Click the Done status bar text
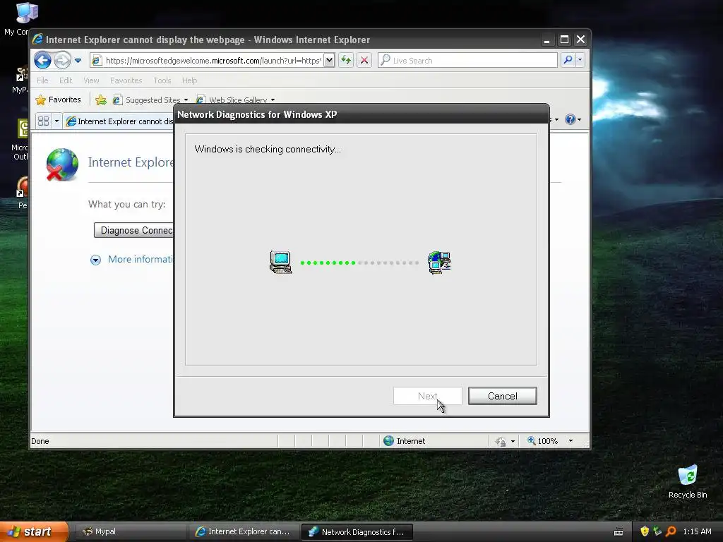The width and height of the screenshot is (723, 542). [40, 441]
